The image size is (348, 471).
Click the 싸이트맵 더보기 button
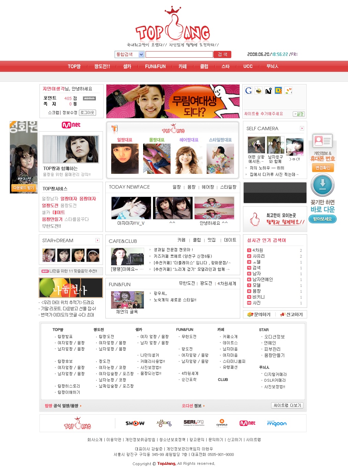coord(287,405)
